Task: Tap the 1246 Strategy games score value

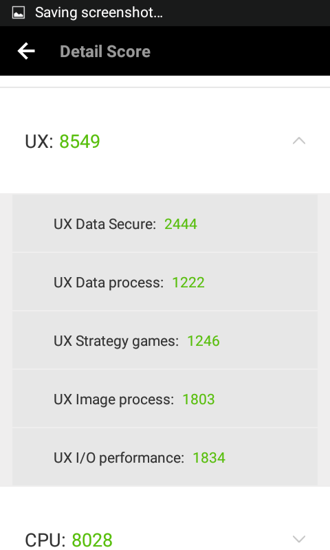Action: point(203,341)
